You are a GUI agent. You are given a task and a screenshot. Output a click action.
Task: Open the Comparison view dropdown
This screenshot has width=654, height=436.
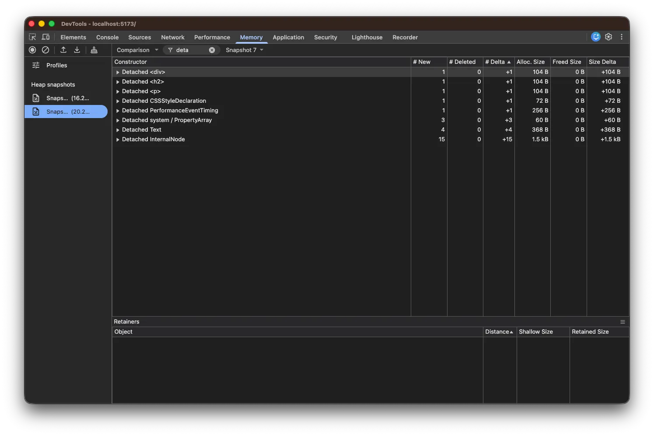(x=137, y=50)
